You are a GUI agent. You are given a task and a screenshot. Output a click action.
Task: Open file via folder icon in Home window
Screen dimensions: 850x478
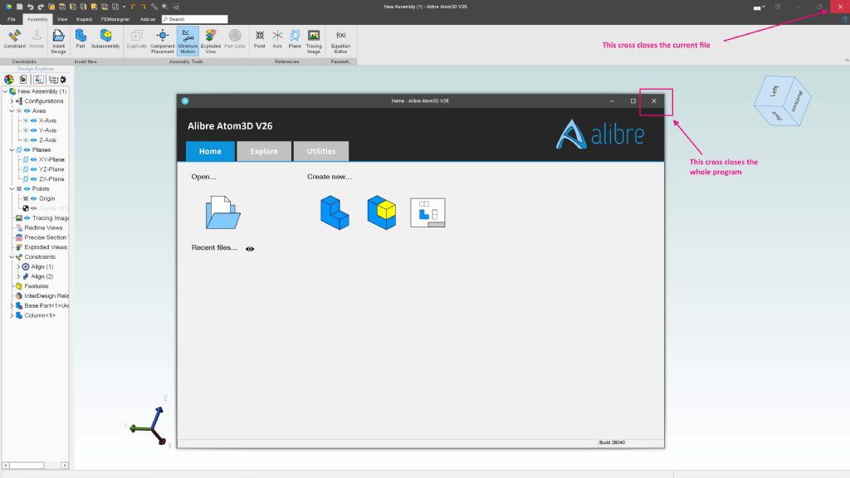pos(222,212)
